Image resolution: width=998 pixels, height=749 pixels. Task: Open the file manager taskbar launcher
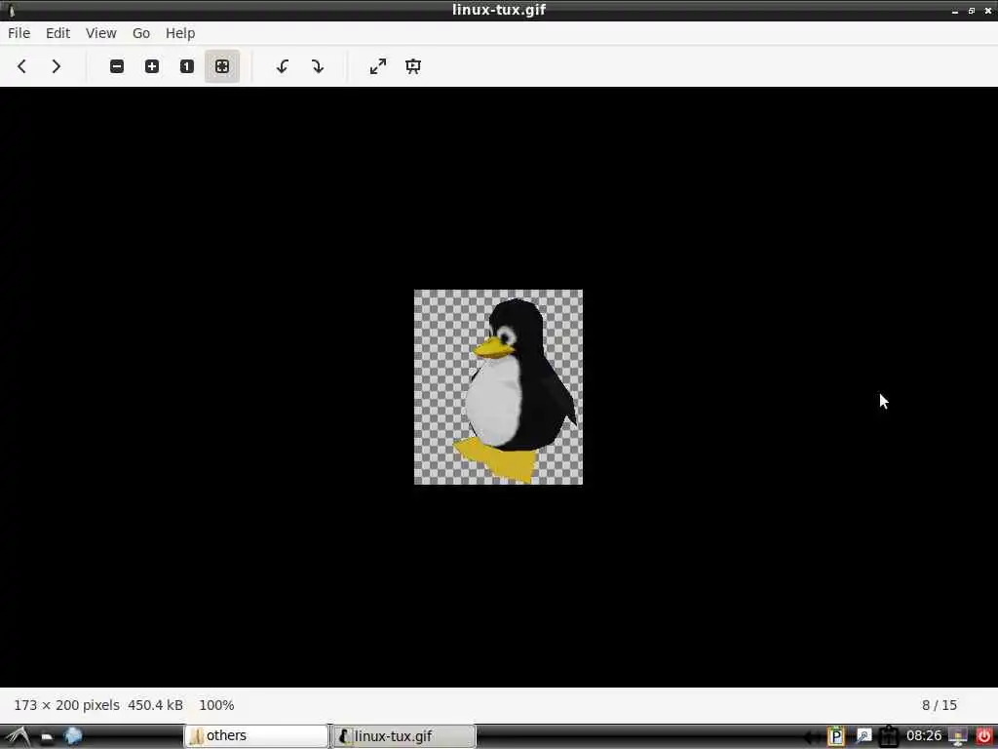click(x=47, y=737)
